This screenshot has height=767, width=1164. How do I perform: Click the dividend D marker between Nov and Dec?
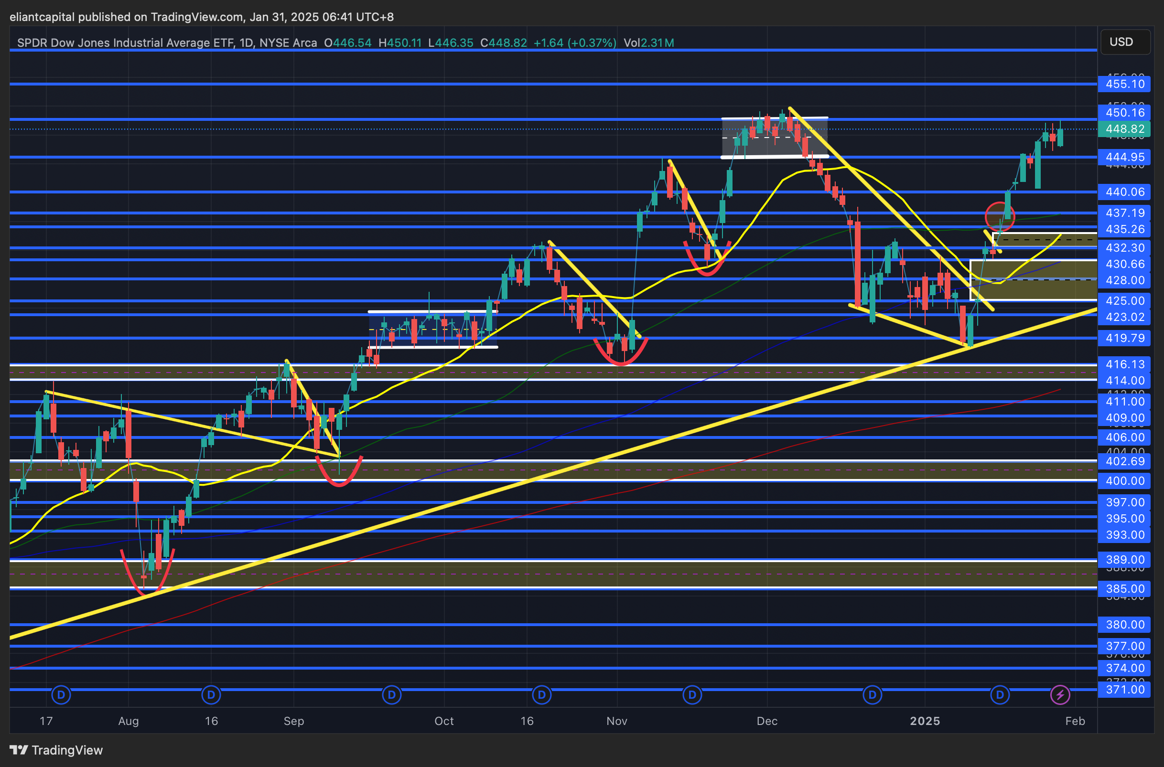click(692, 694)
